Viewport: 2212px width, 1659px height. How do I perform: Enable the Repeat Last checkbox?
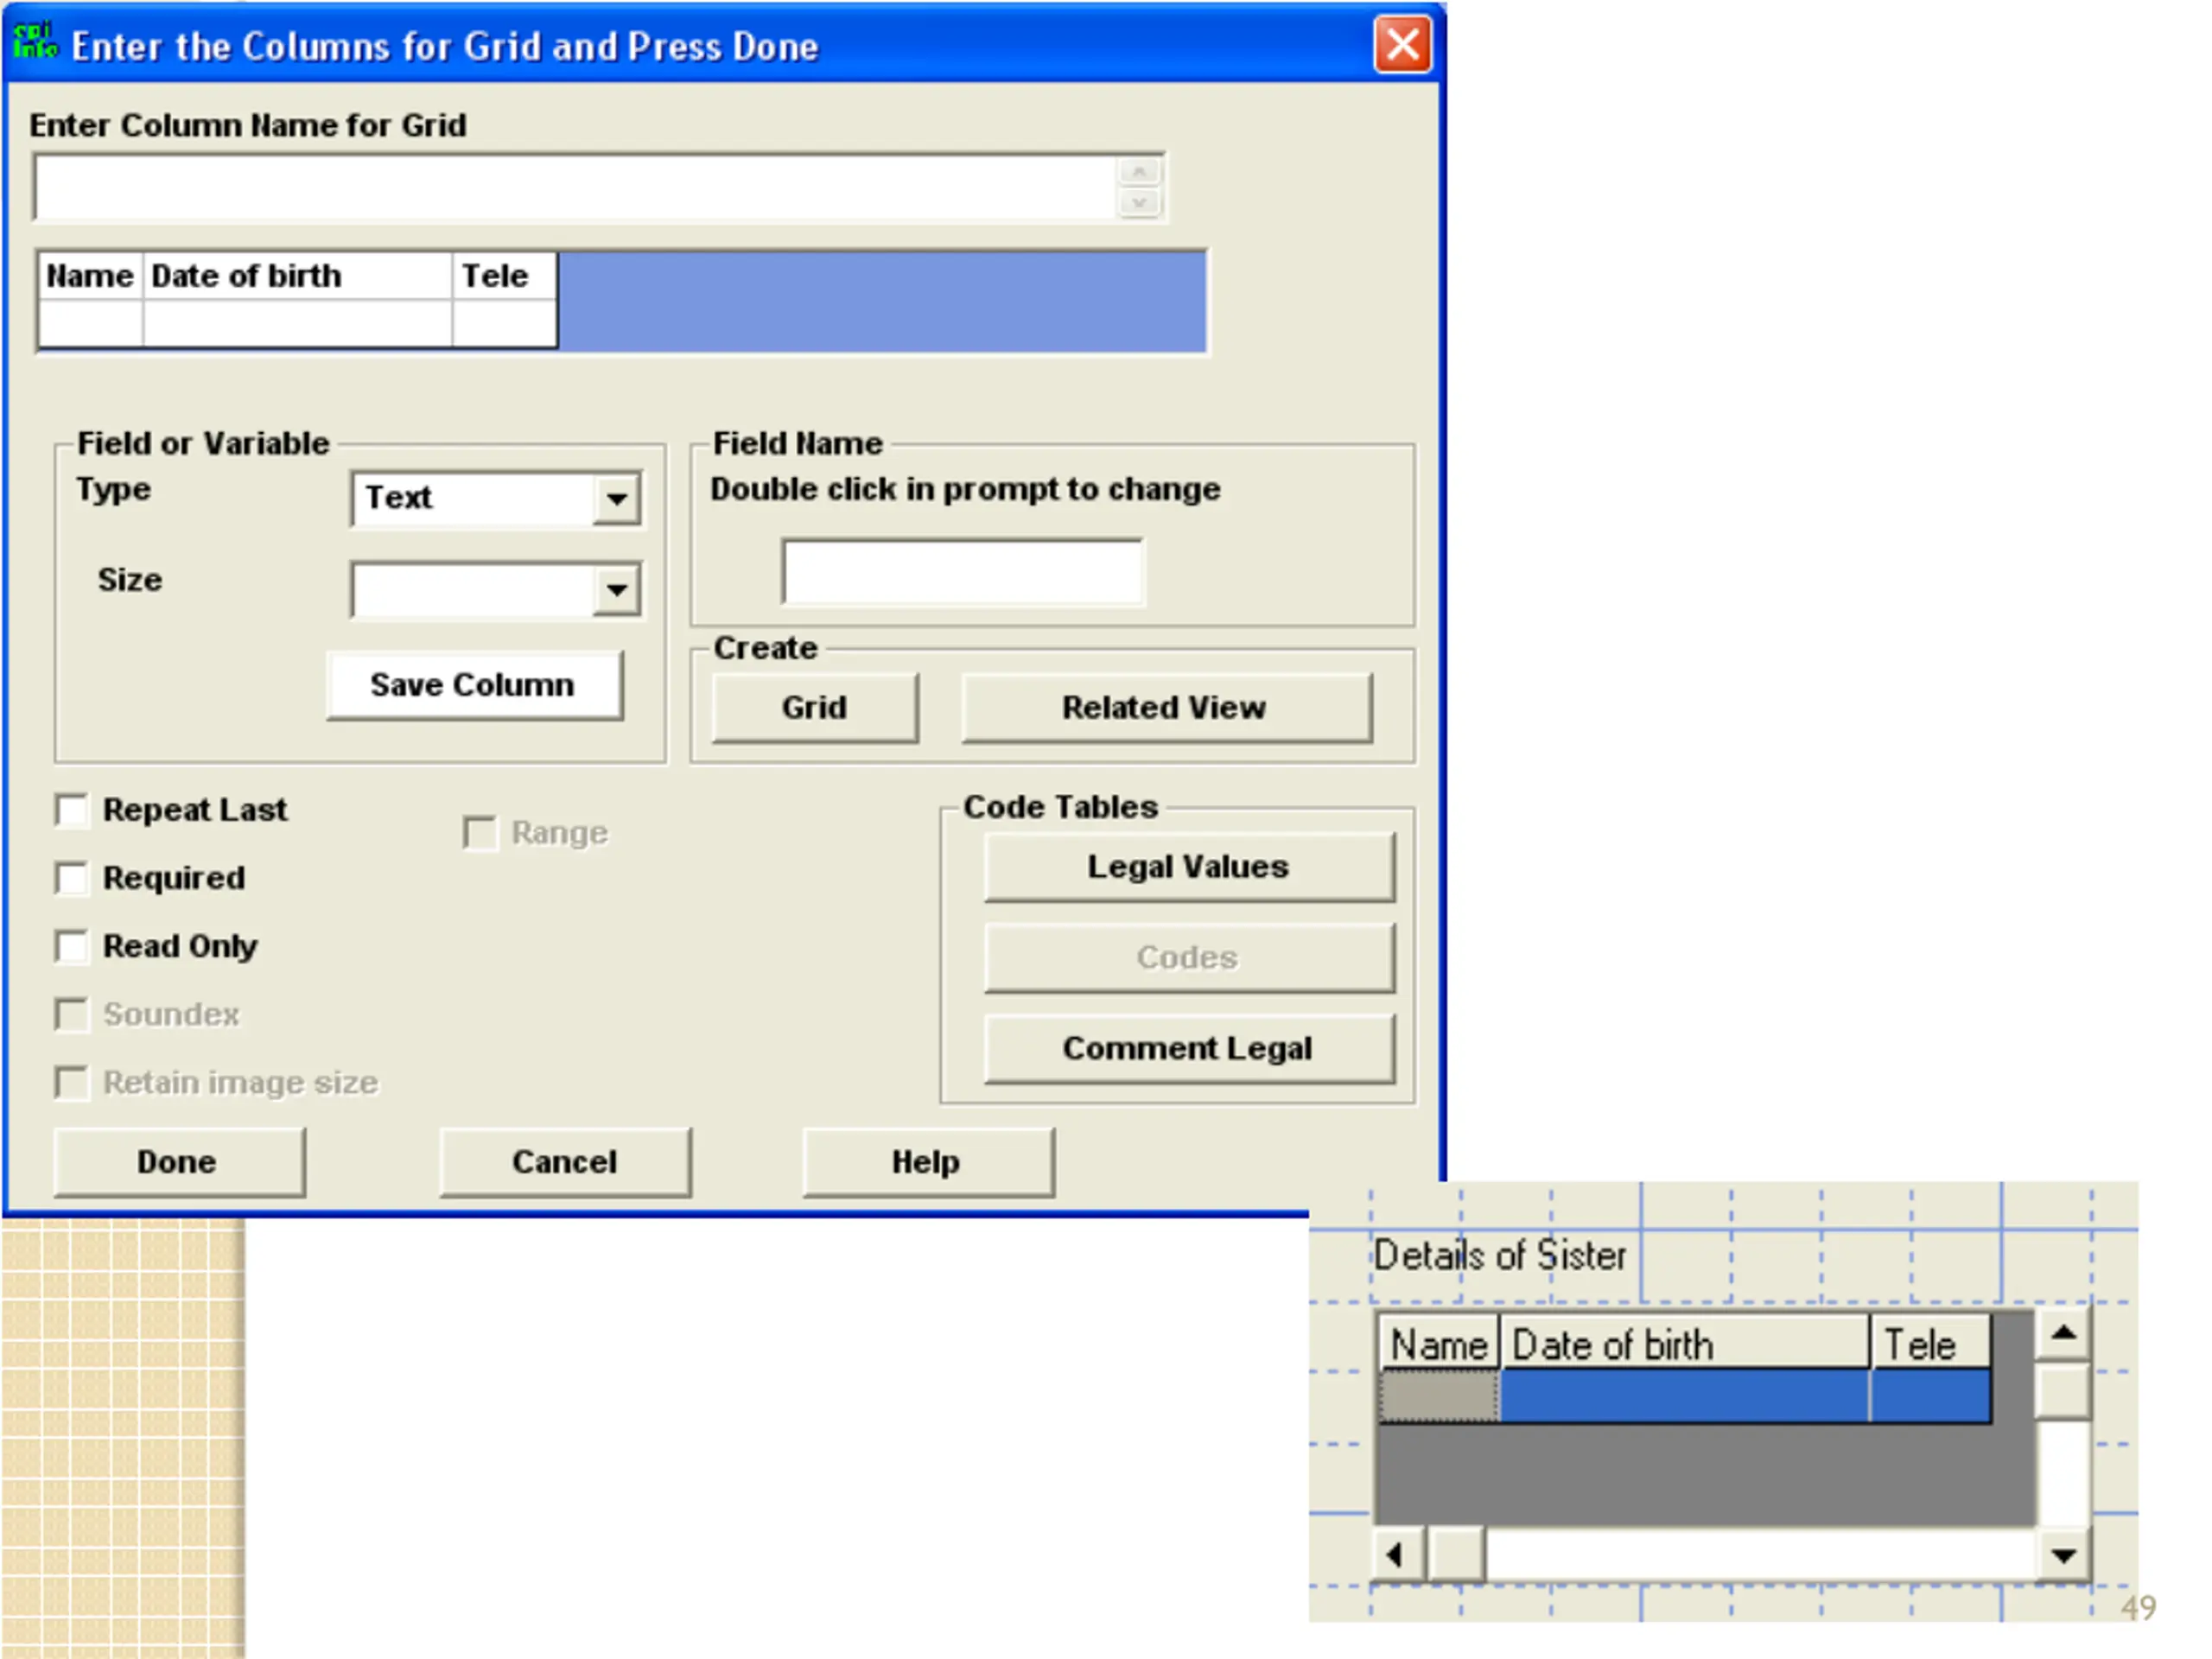coord(72,810)
